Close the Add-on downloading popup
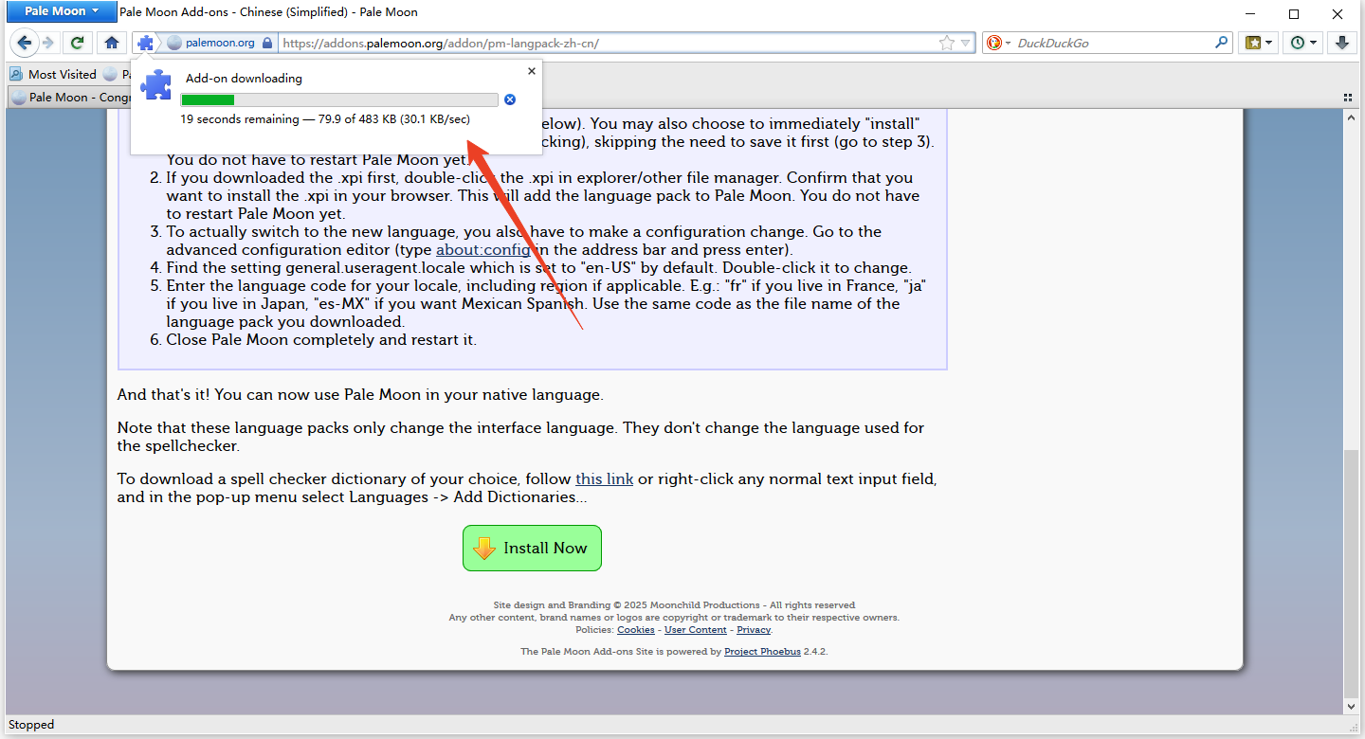The width and height of the screenshot is (1365, 739). tap(531, 71)
